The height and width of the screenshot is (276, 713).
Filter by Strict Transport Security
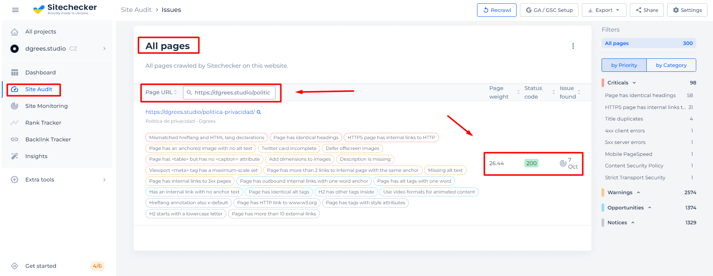click(649, 177)
